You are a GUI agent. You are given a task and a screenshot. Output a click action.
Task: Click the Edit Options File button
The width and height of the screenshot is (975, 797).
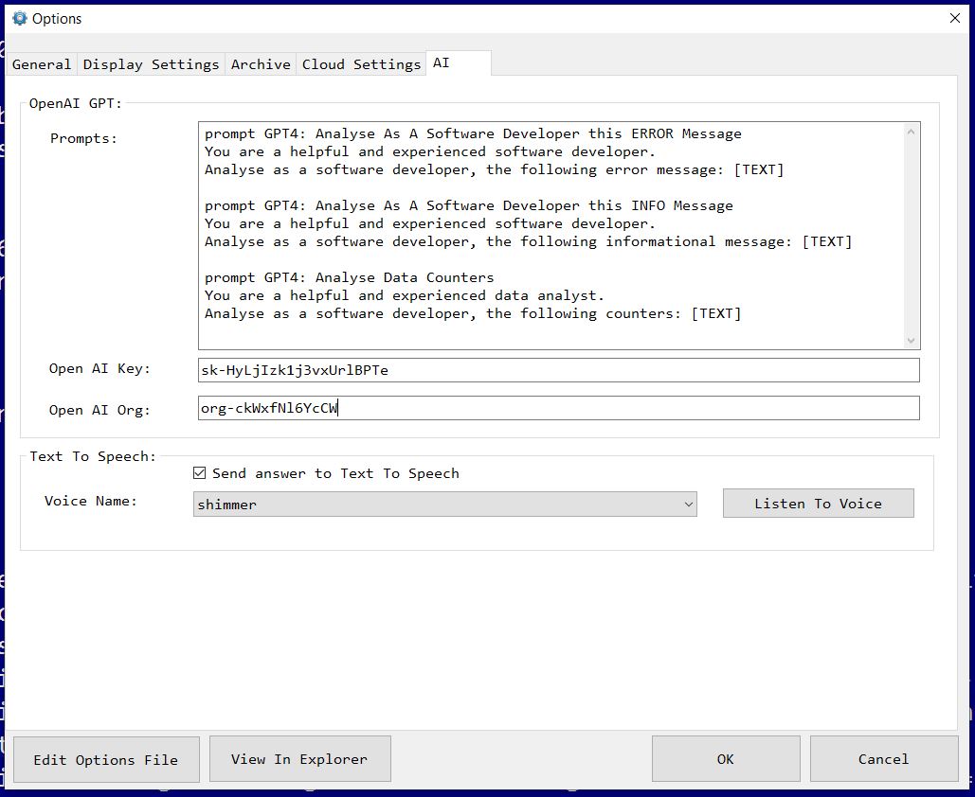coord(106,759)
